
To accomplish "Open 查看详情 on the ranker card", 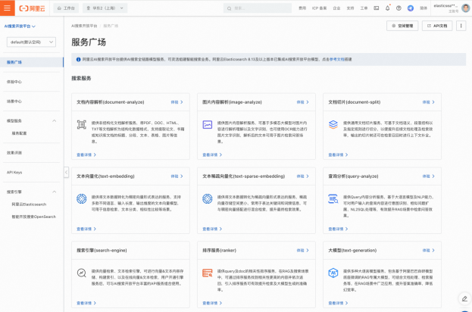I will point(212,303).
